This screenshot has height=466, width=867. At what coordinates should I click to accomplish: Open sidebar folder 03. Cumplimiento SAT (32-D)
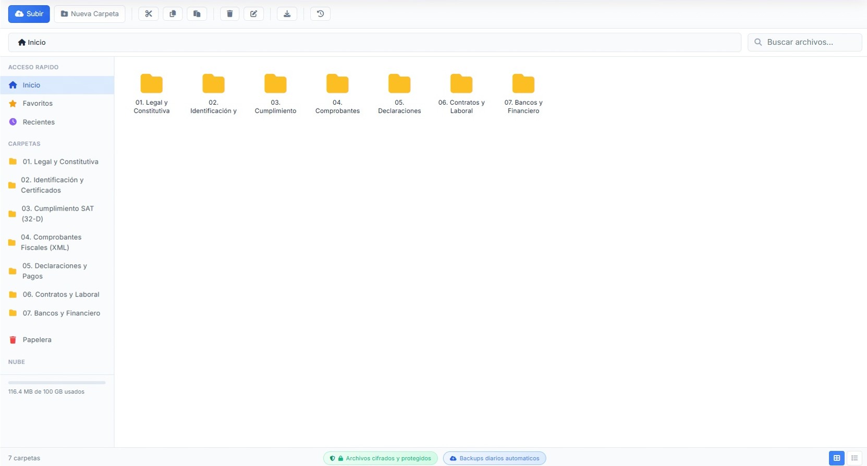click(x=57, y=214)
